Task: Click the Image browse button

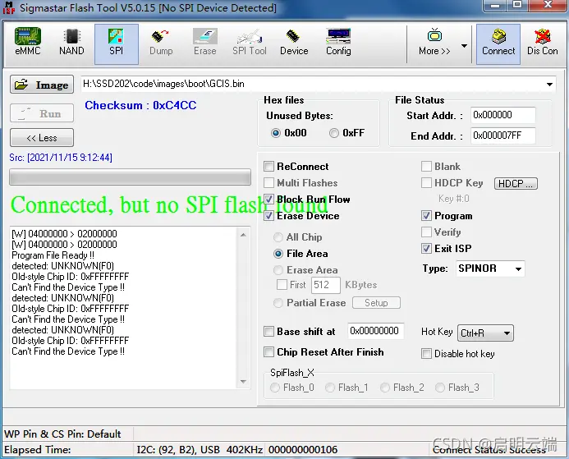Action: 42,85
